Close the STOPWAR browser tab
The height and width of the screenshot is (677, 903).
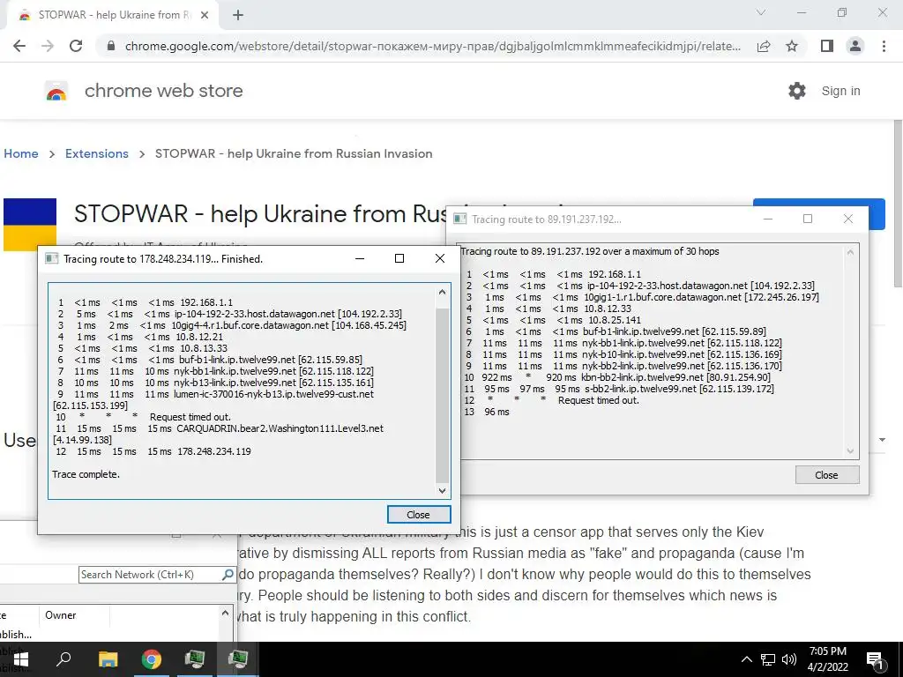coord(205,16)
